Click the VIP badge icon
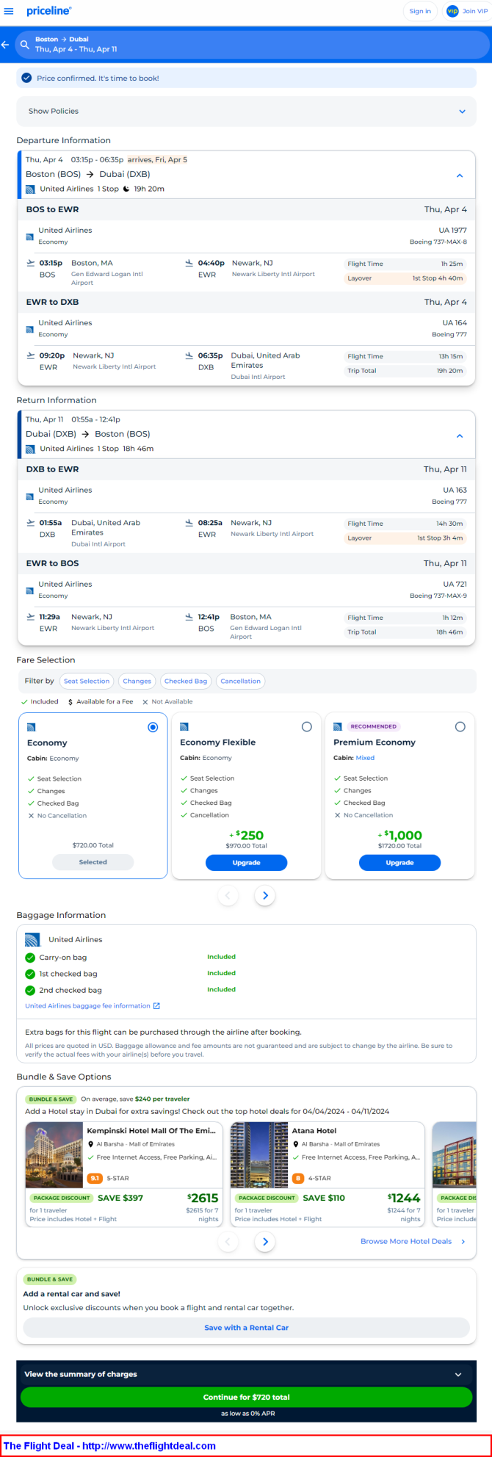The height and width of the screenshot is (1457, 492). pos(452,11)
